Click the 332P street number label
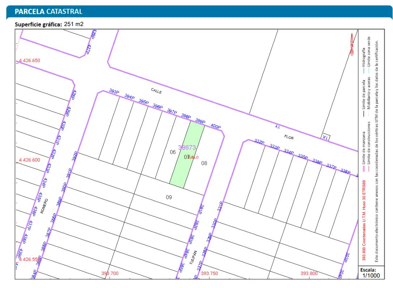The height and width of the screenshot is (288, 393). click(x=260, y=142)
